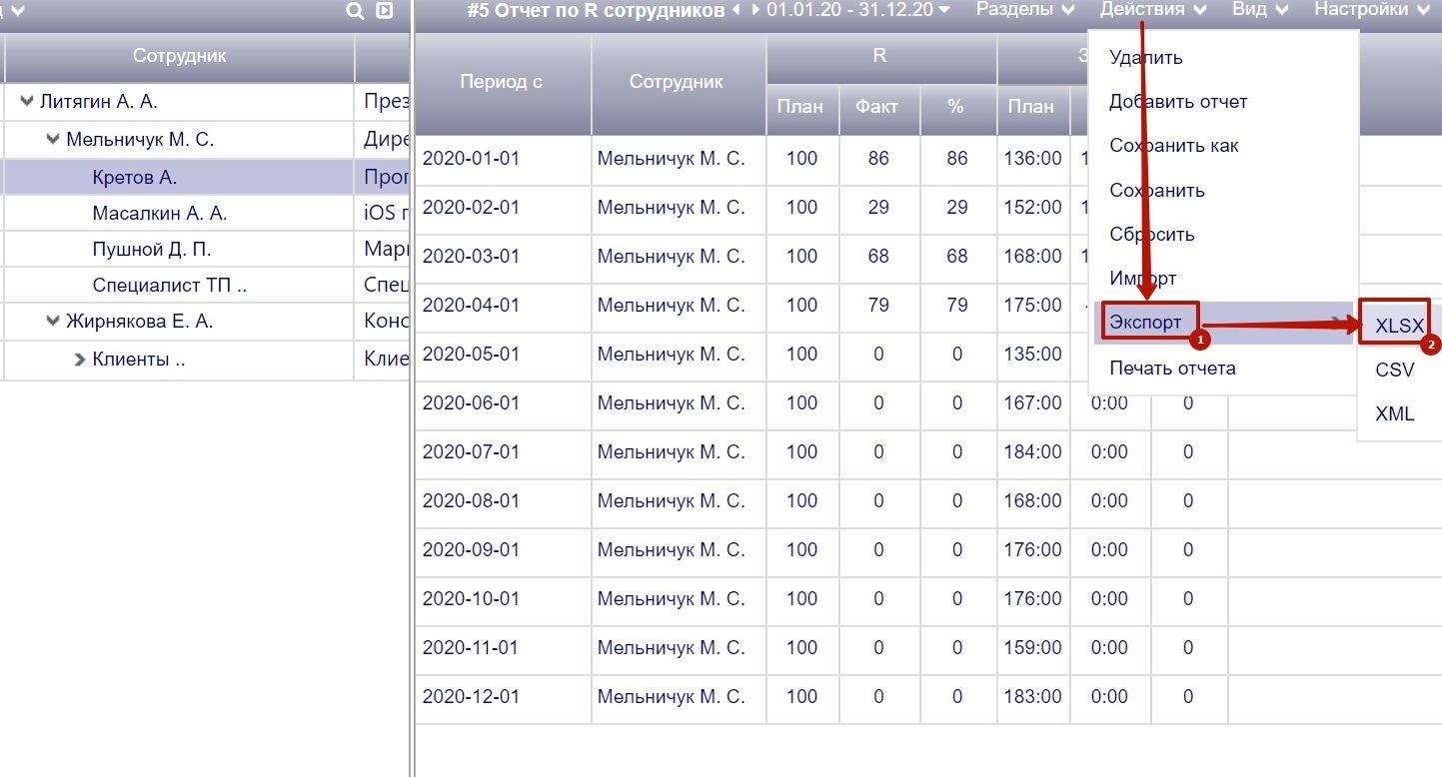Click the square arrow icon beside search
This screenshot has height=777, width=1442.
tap(384, 11)
